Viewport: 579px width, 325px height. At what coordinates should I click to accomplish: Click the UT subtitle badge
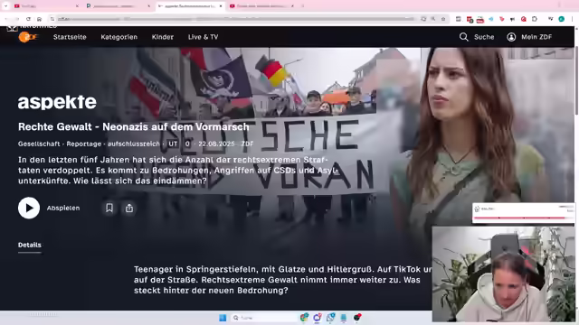point(173,144)
